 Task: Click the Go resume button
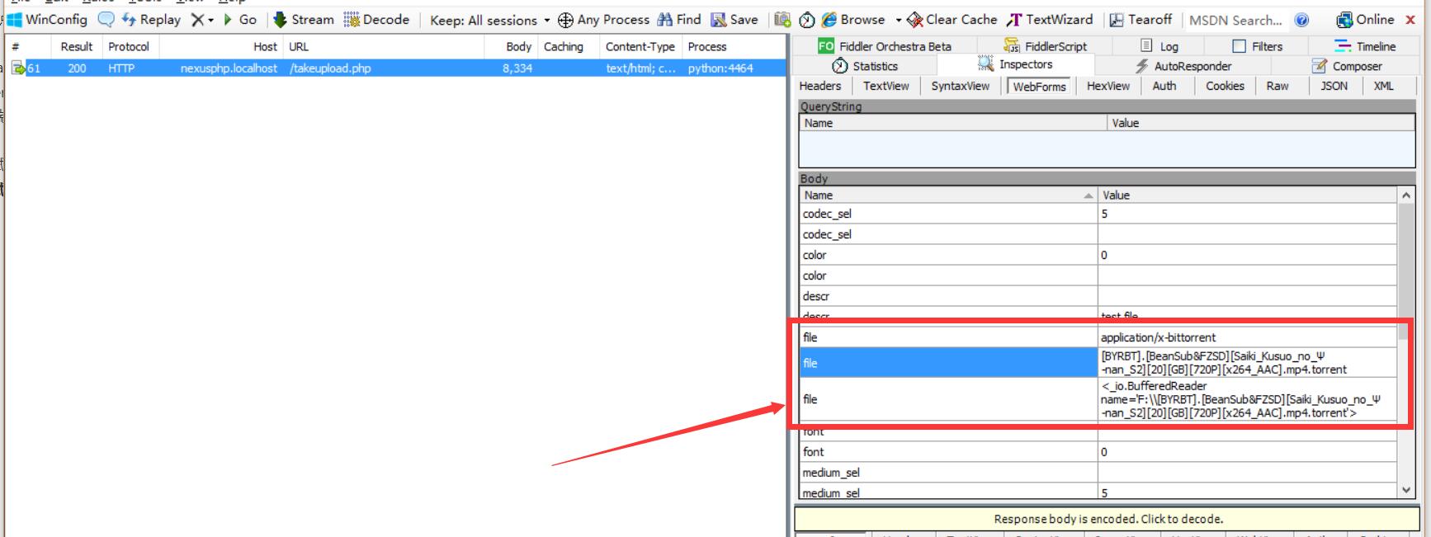coord(240,20)
